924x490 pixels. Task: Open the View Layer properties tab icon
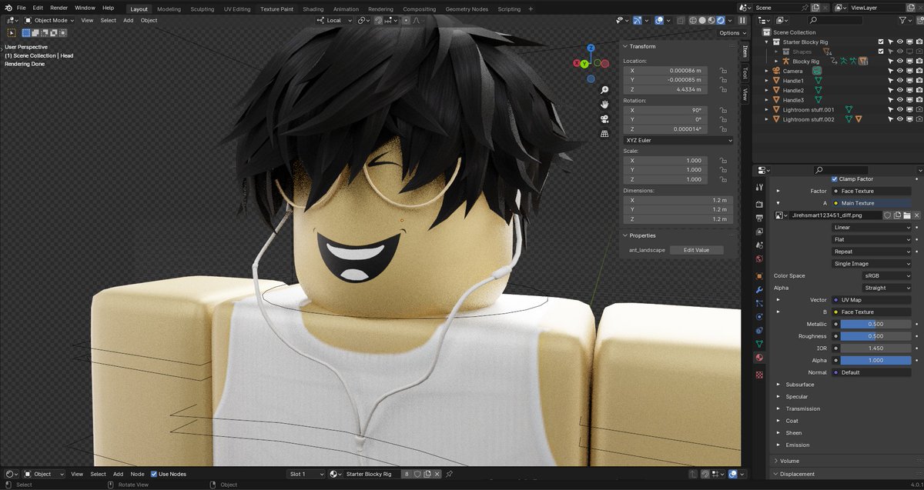pos(759,232)
